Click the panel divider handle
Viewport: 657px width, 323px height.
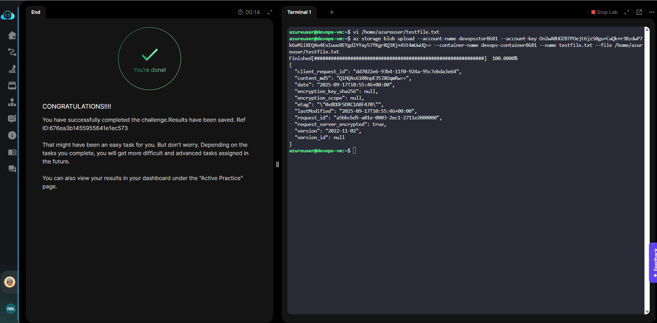(278, 164)
